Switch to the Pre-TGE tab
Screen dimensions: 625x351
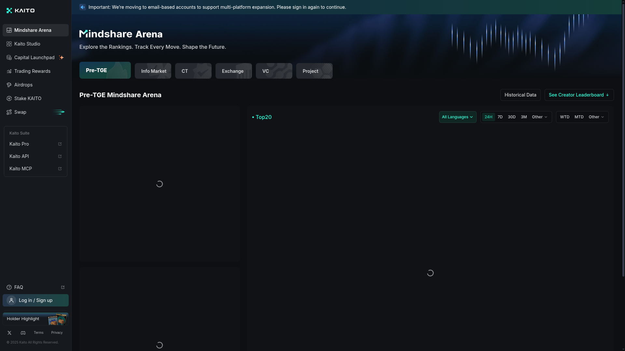click(x=105, y=70)
